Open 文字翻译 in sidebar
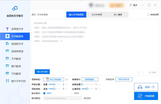Image resolution: width=161 pixels, height=104 pixels. pyautogui.click(x=15, y=59)
